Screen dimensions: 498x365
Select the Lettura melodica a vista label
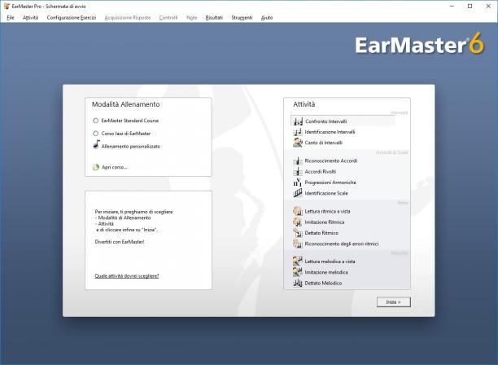click(x=330, y=262)
